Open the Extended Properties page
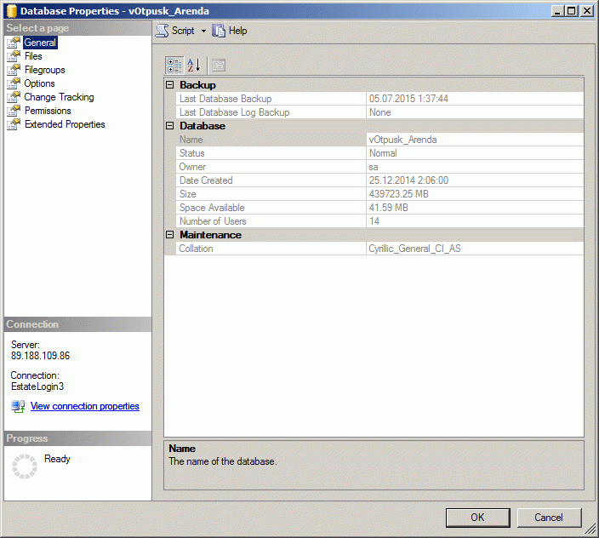This screenshot has width=599, height=538. click(65, 124)
